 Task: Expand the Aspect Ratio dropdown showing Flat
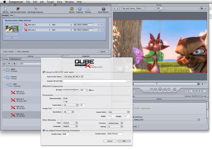(x=114, y=112)
